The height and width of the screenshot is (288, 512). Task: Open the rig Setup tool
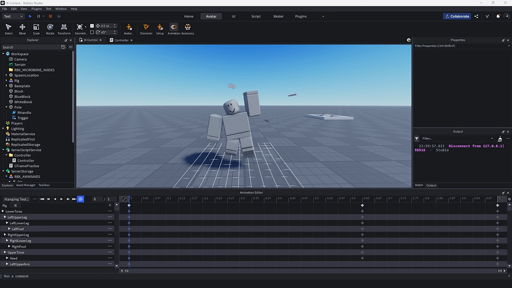click(x=159, y=27)
